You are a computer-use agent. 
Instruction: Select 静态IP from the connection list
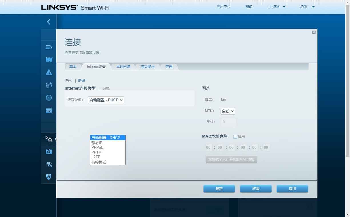(x=96, y=142)
